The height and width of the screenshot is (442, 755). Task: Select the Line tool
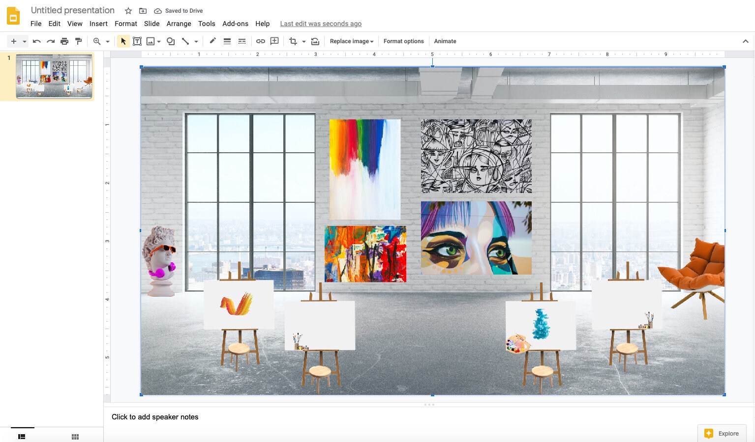[186, 41]
